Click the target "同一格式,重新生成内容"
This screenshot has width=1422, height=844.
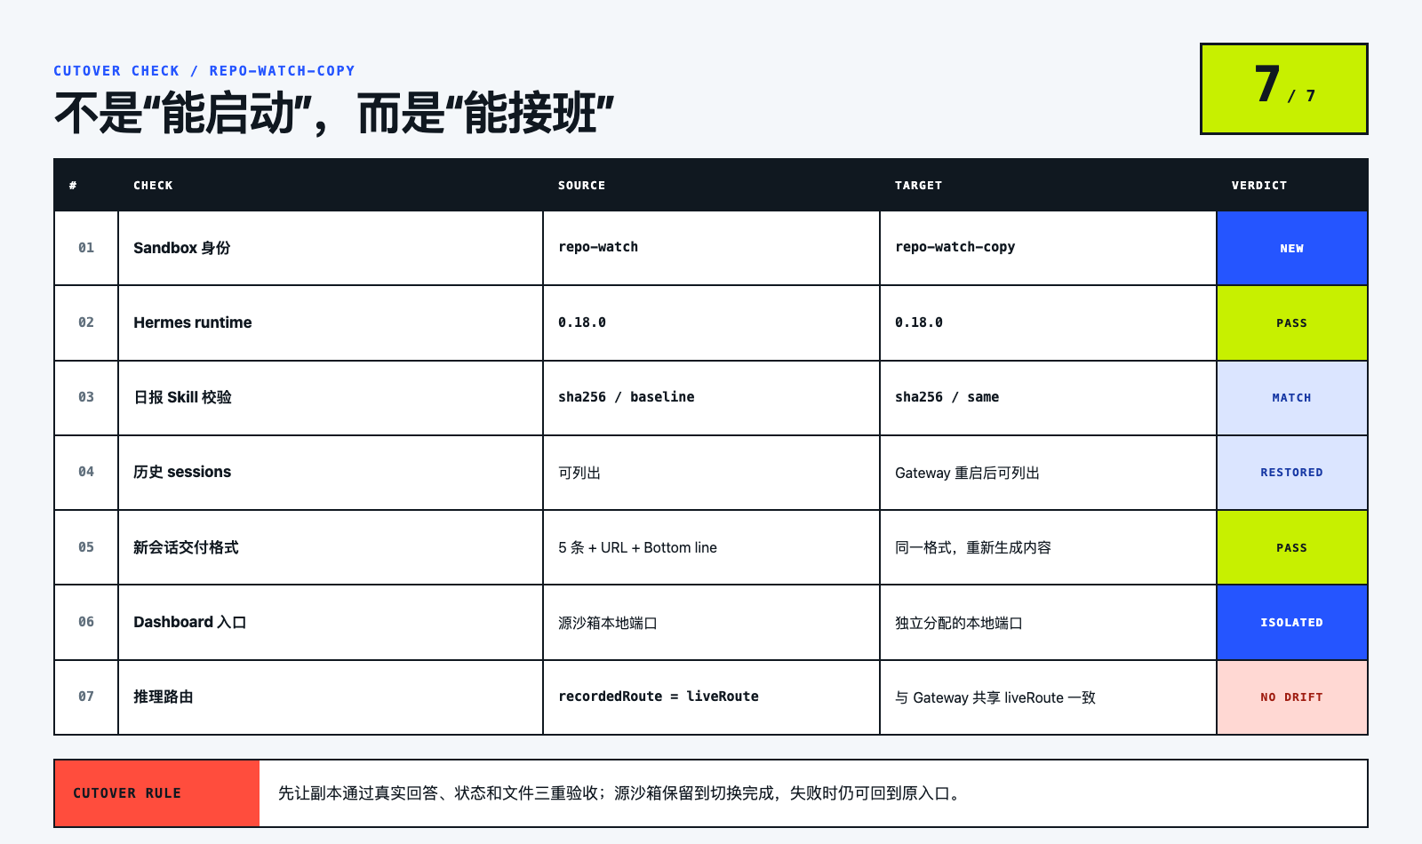tap(973, 547)
